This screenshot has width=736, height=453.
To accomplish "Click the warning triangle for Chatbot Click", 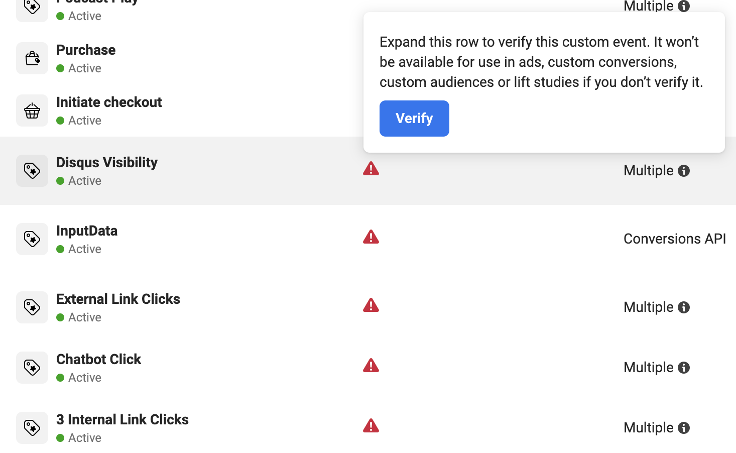I will click(371, 366).
